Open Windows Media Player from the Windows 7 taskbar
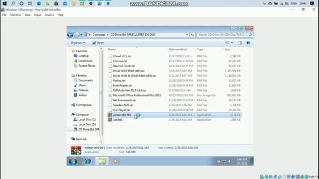The width and height of the screenshot is (319, 179). (x=116, y=161)
